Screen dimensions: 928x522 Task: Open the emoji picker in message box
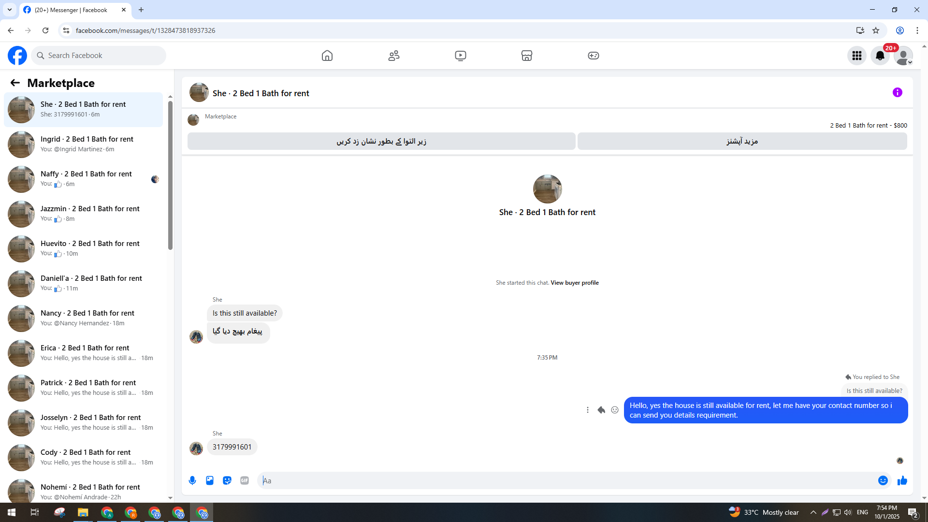click(x=883, y=480)
